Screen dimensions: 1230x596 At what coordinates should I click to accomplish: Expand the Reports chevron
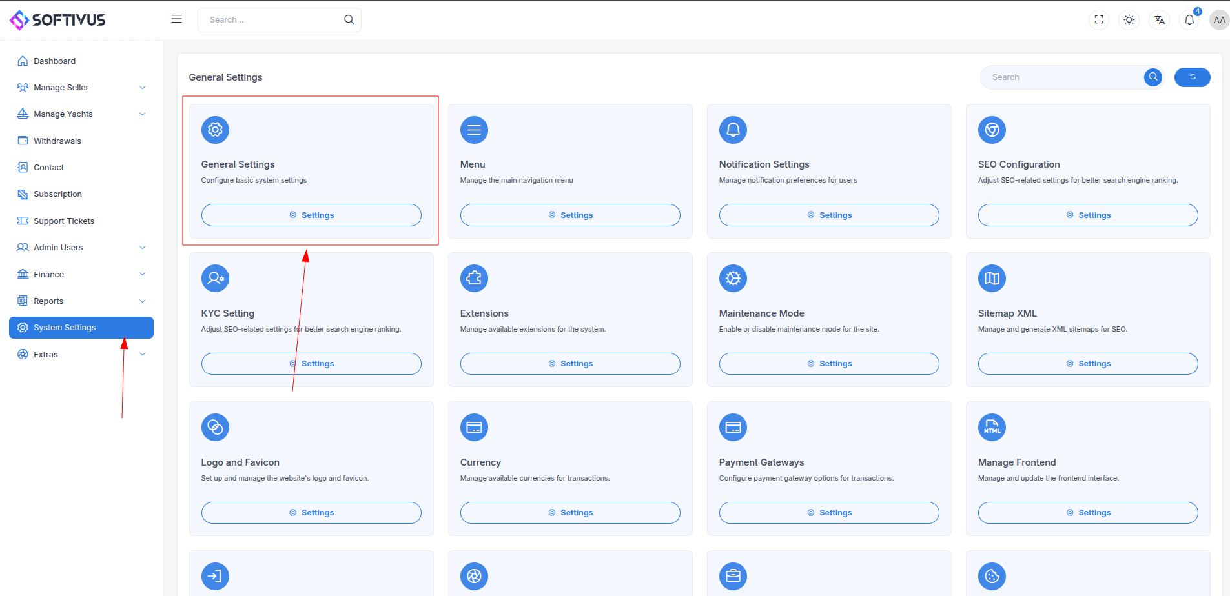click(143, 301)
